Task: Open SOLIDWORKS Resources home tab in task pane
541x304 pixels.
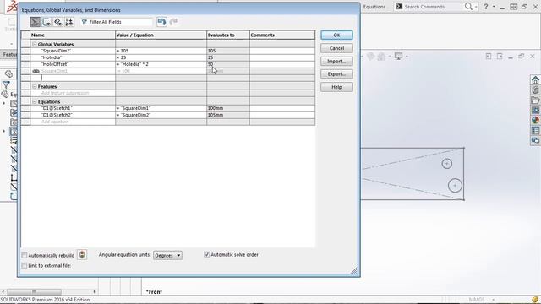Action: [535, 80]
